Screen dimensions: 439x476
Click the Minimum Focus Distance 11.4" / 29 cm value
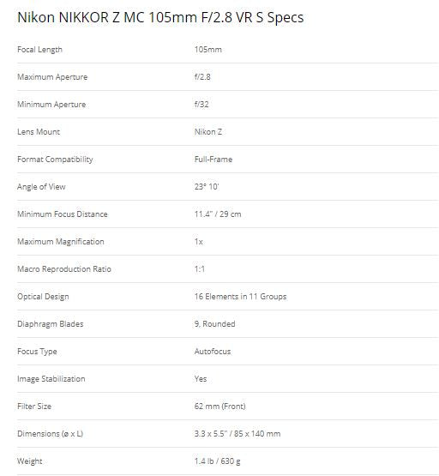click(218, 214)
